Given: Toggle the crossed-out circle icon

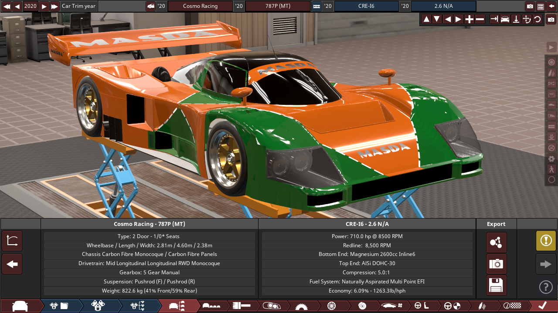Looking at the screenshot, I should point(551,148).
